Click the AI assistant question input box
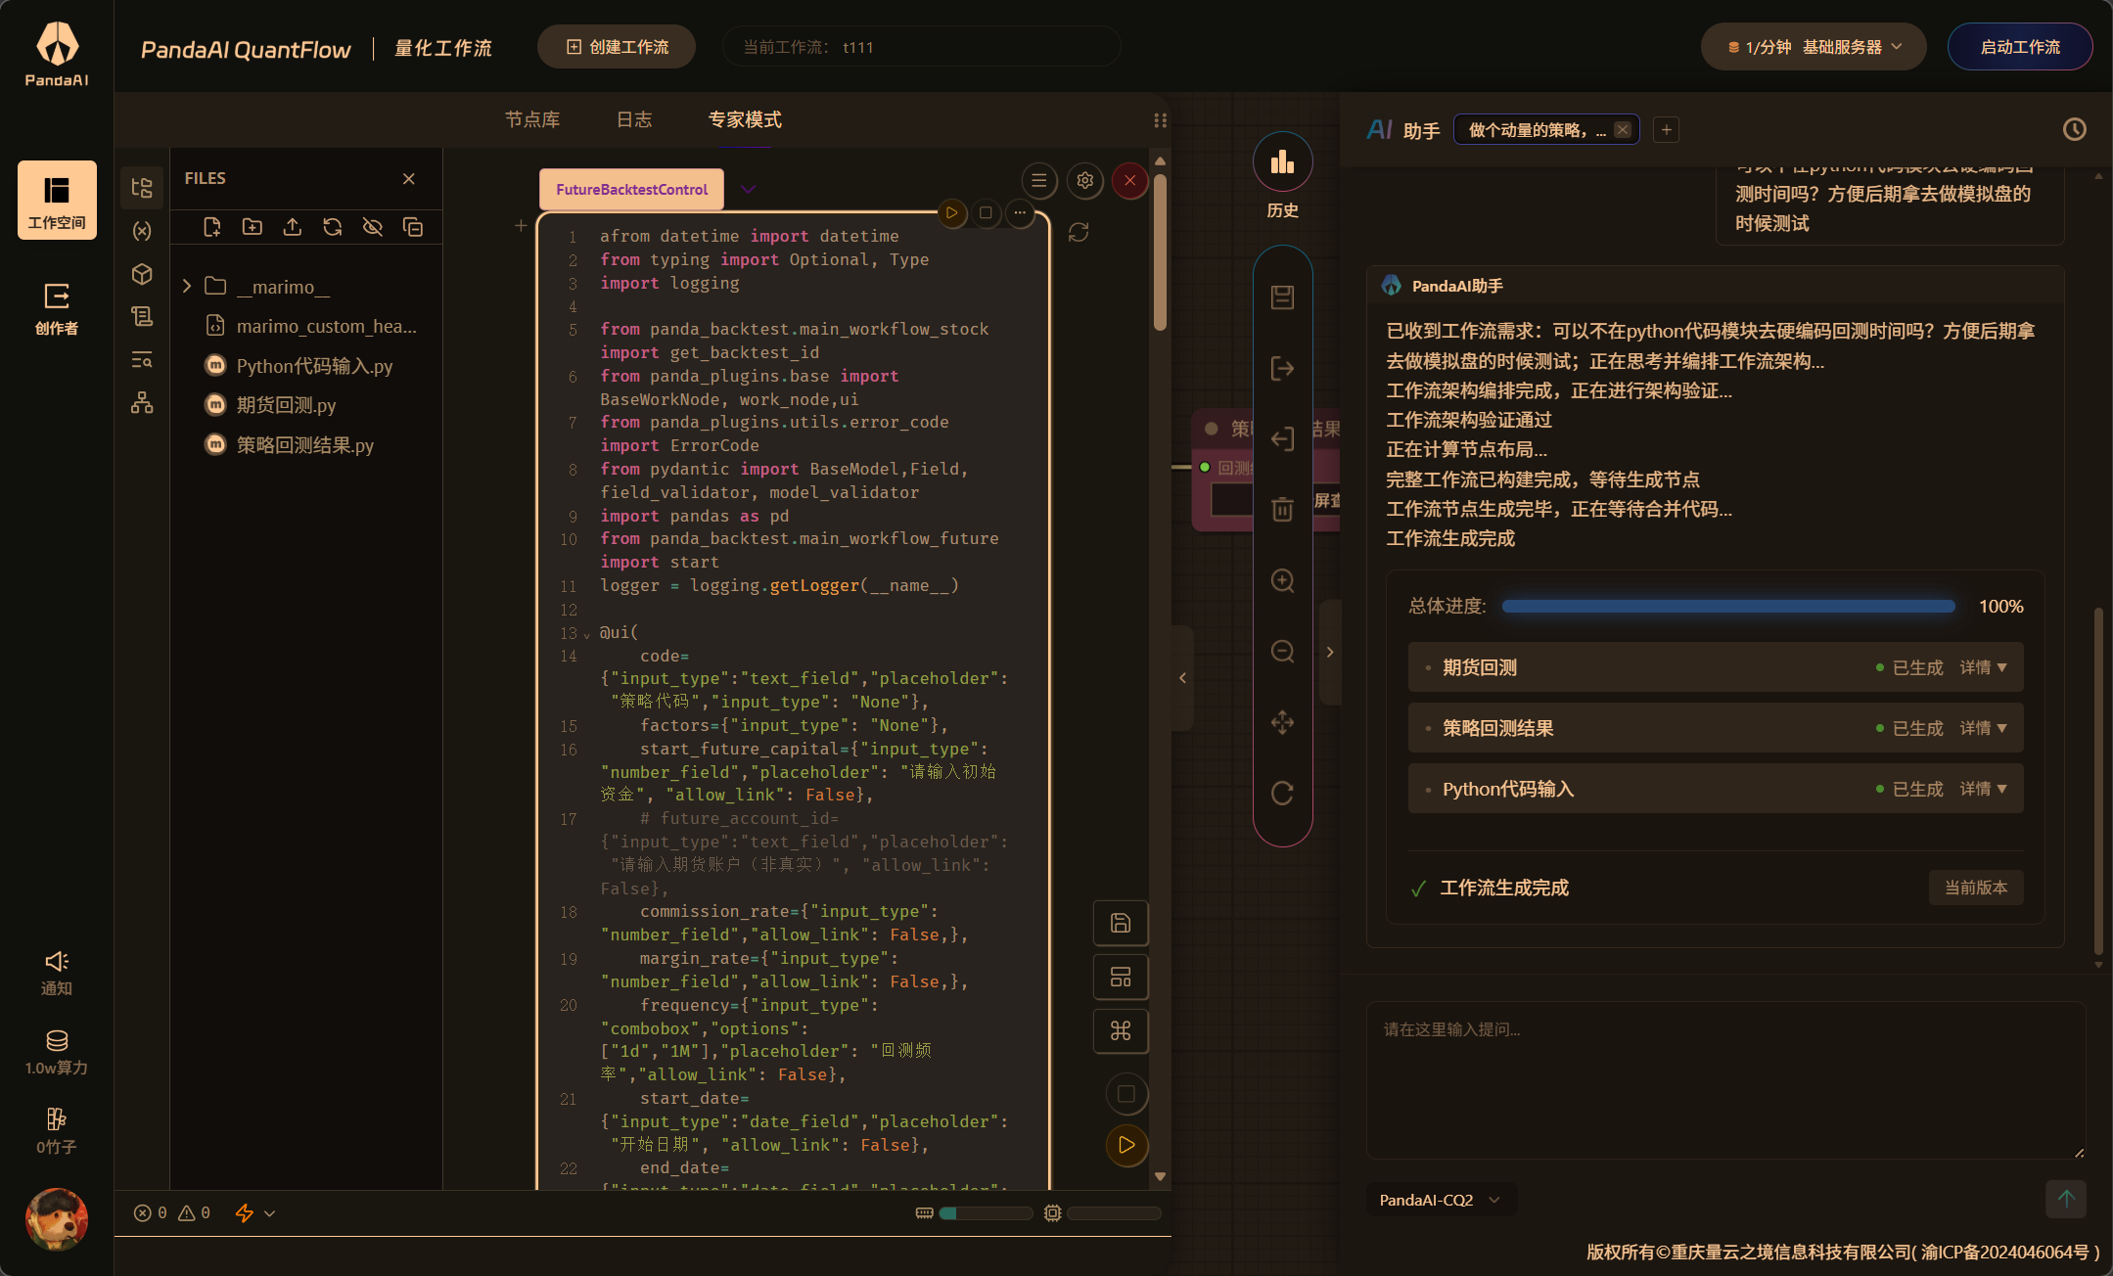This screenshot has width=2113, height=1276. pyautogui.click(x=1725, y=1080)
